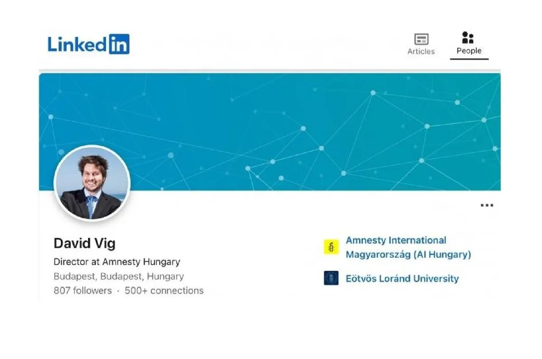542x359 pixels.
Task: Click the underline beneath the People tab
Action: coord(469,59)
